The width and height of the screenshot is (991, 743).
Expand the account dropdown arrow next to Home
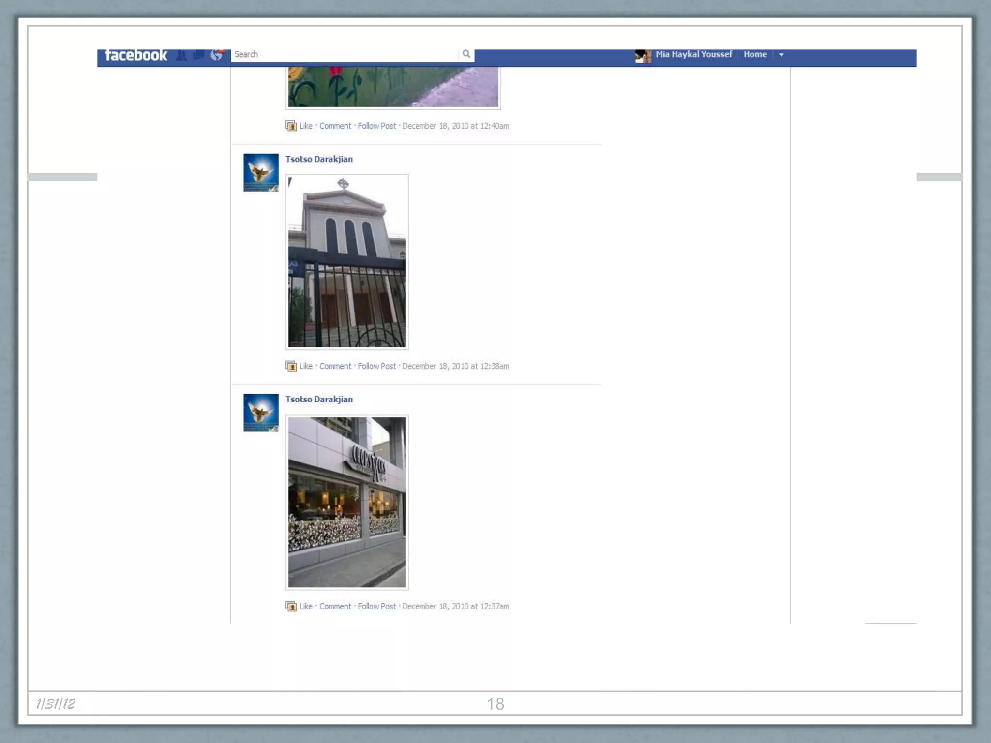781,55
